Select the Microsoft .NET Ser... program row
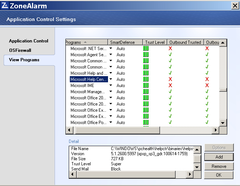The height and width of the screenshot is (186, 240). 88,49
